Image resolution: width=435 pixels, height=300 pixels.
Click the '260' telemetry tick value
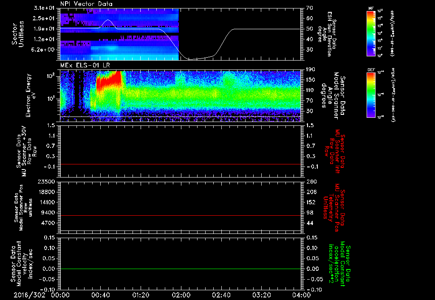coord(311,181)
